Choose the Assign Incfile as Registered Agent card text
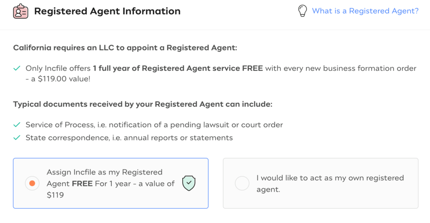The height and width of the screenshot is (223, 430). [110, 183]
